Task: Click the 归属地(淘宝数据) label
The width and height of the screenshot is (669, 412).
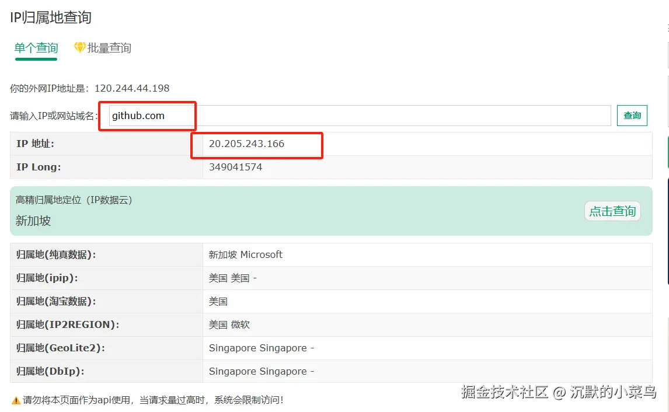Action: (x=56, y=302)
